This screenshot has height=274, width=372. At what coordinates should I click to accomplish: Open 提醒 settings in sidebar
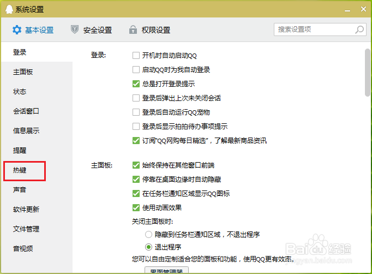click(x=37, y=150)
